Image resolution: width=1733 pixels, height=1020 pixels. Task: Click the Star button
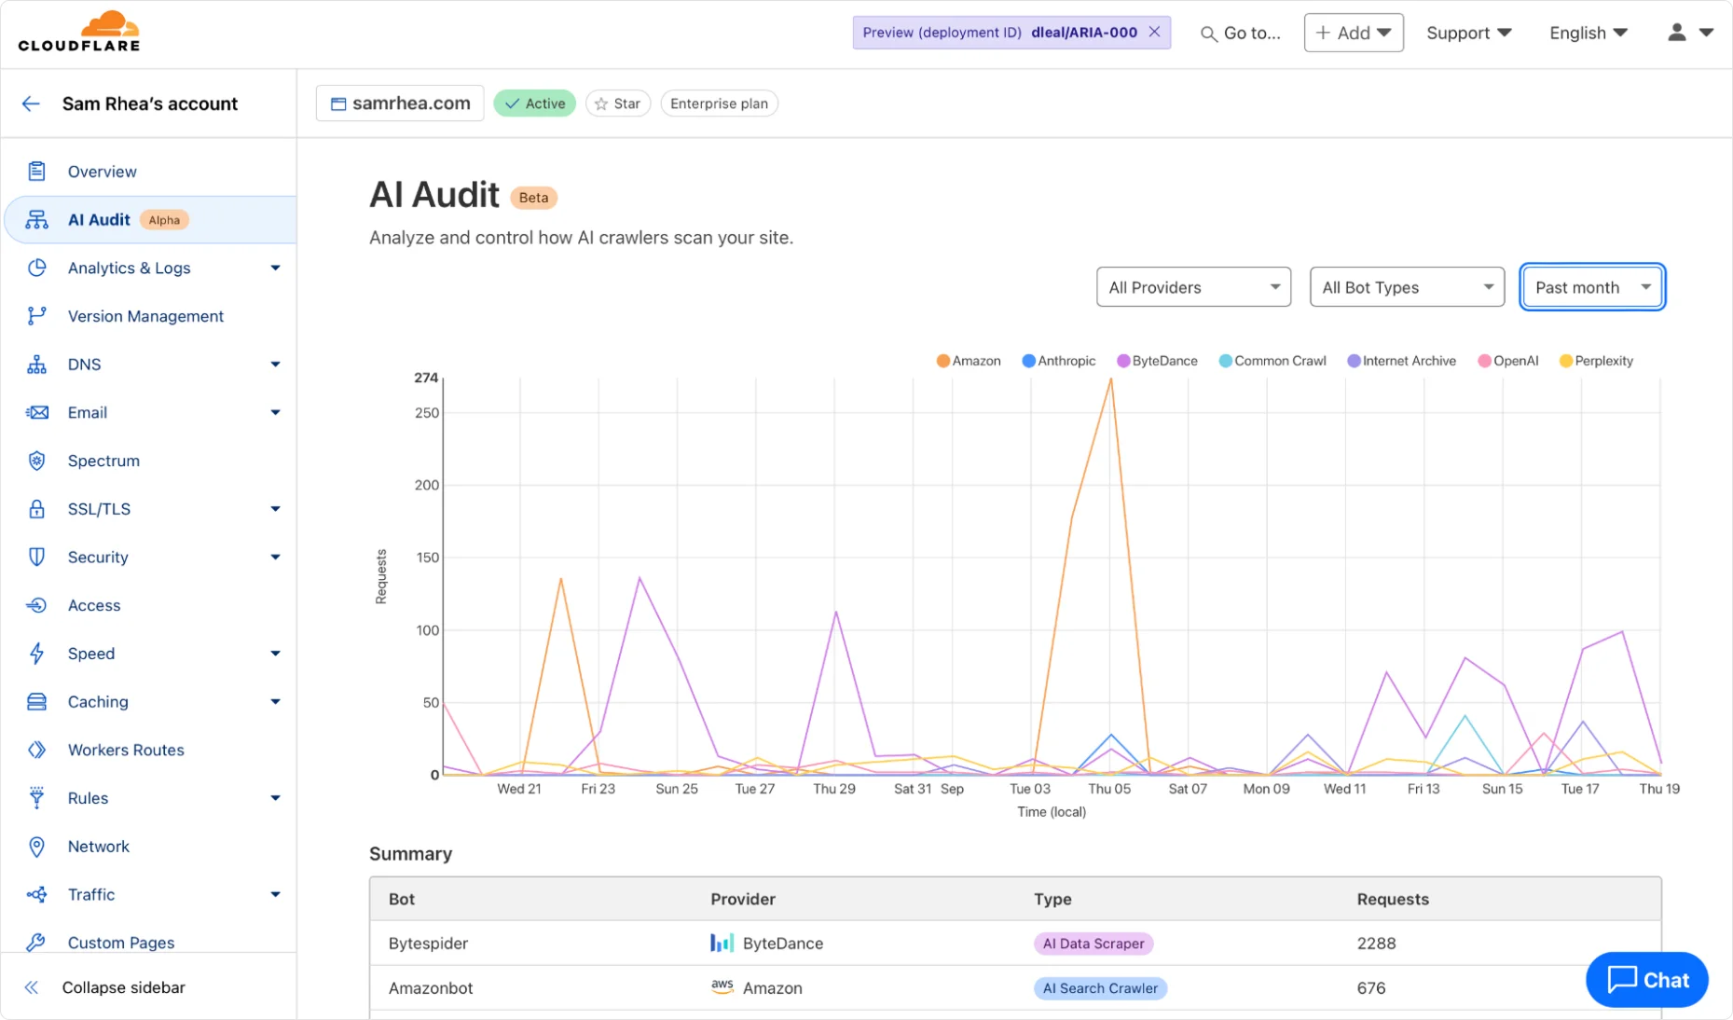[x=618, y=103]
